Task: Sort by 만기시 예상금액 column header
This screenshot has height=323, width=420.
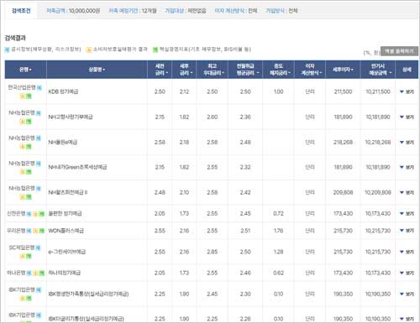Action: pos(378,70)
